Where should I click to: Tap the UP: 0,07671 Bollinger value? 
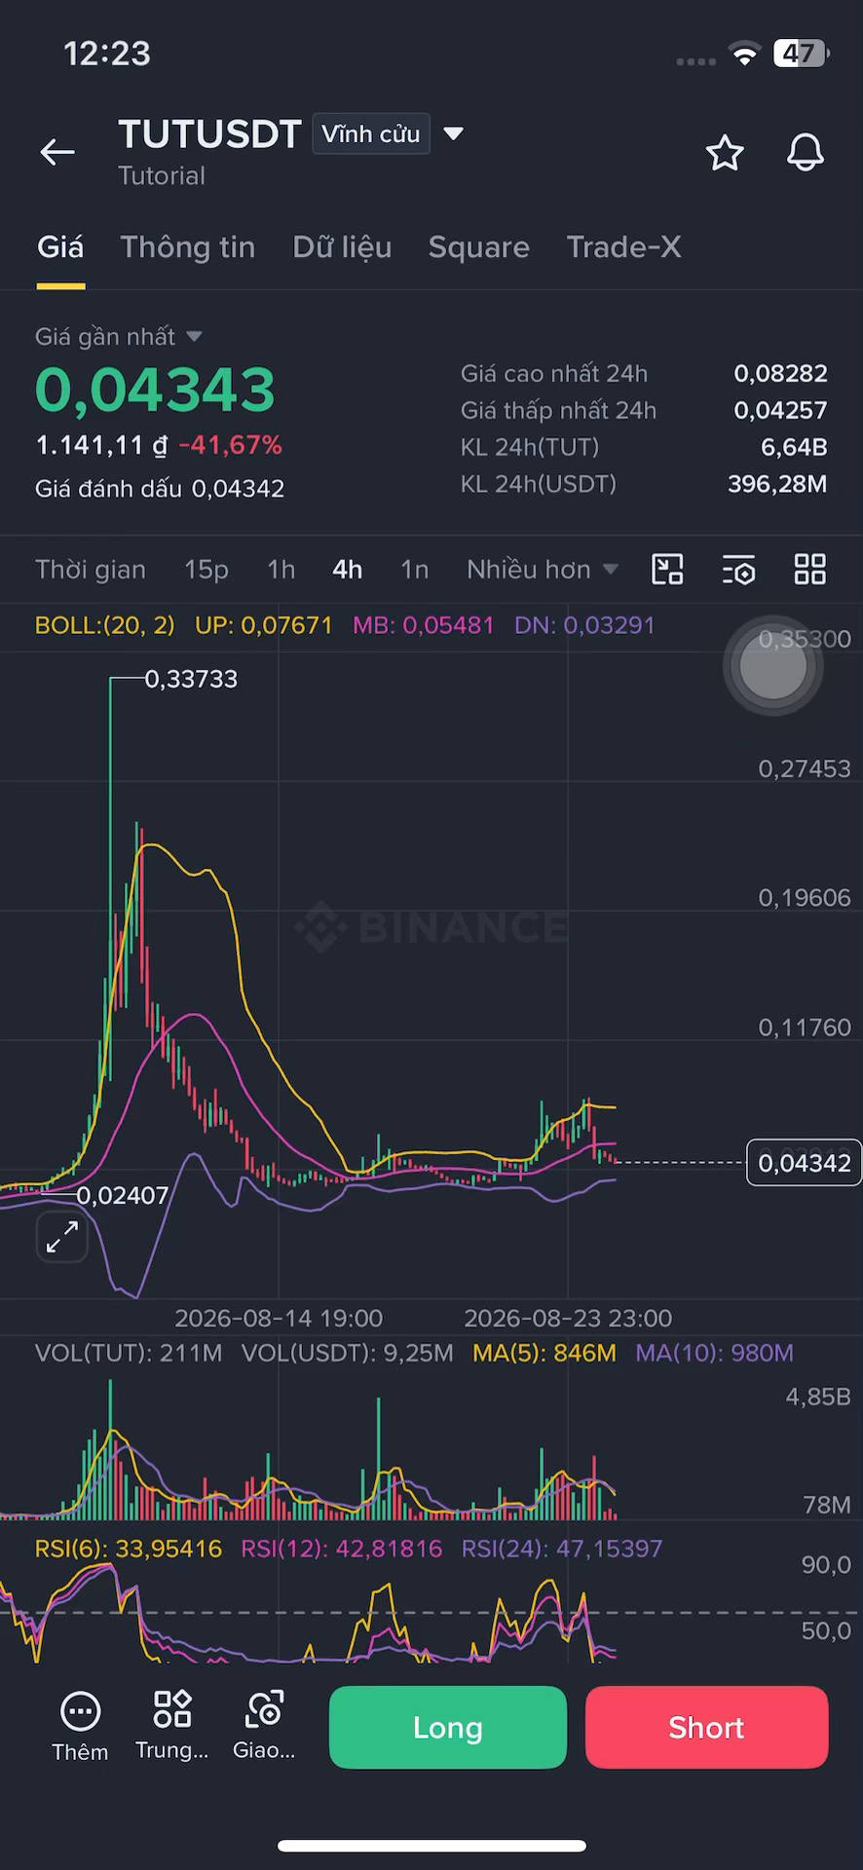tap(263, 625)
